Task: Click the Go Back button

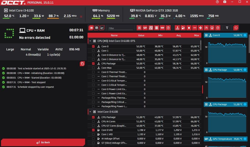Action: (x=43, y=143)
